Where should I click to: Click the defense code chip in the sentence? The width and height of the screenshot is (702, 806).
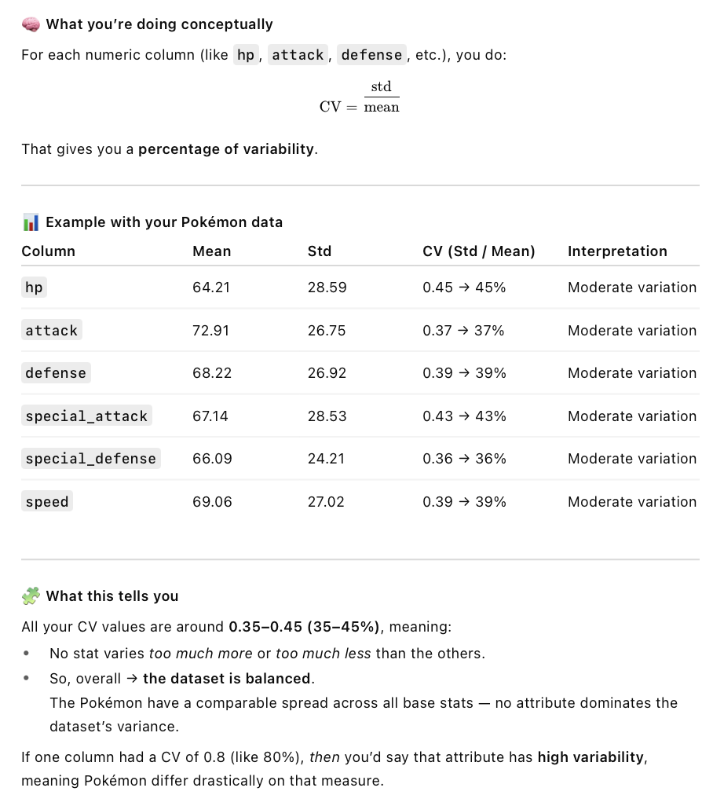tap(371, 54)
